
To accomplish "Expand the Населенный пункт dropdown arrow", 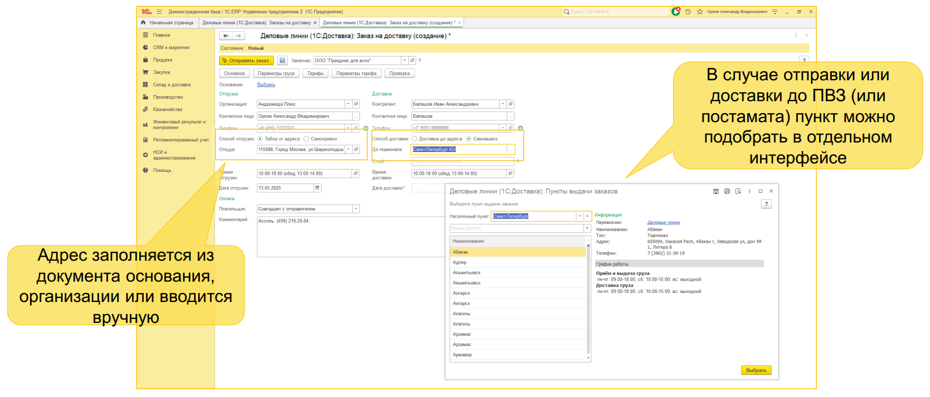I will pyautogui.click(x=579, y=216).
